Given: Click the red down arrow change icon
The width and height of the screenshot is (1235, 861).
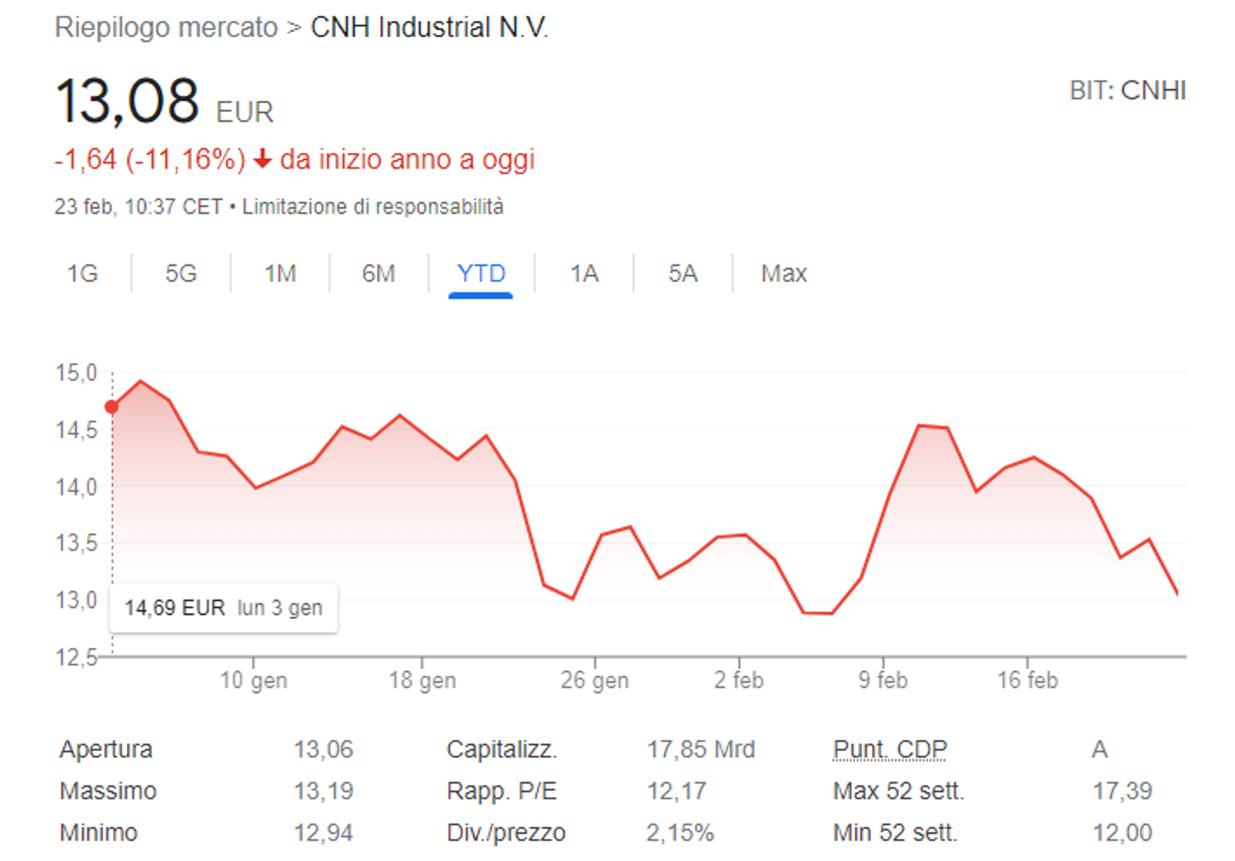Looking at the screenshot, I should [x=263, y=159].
